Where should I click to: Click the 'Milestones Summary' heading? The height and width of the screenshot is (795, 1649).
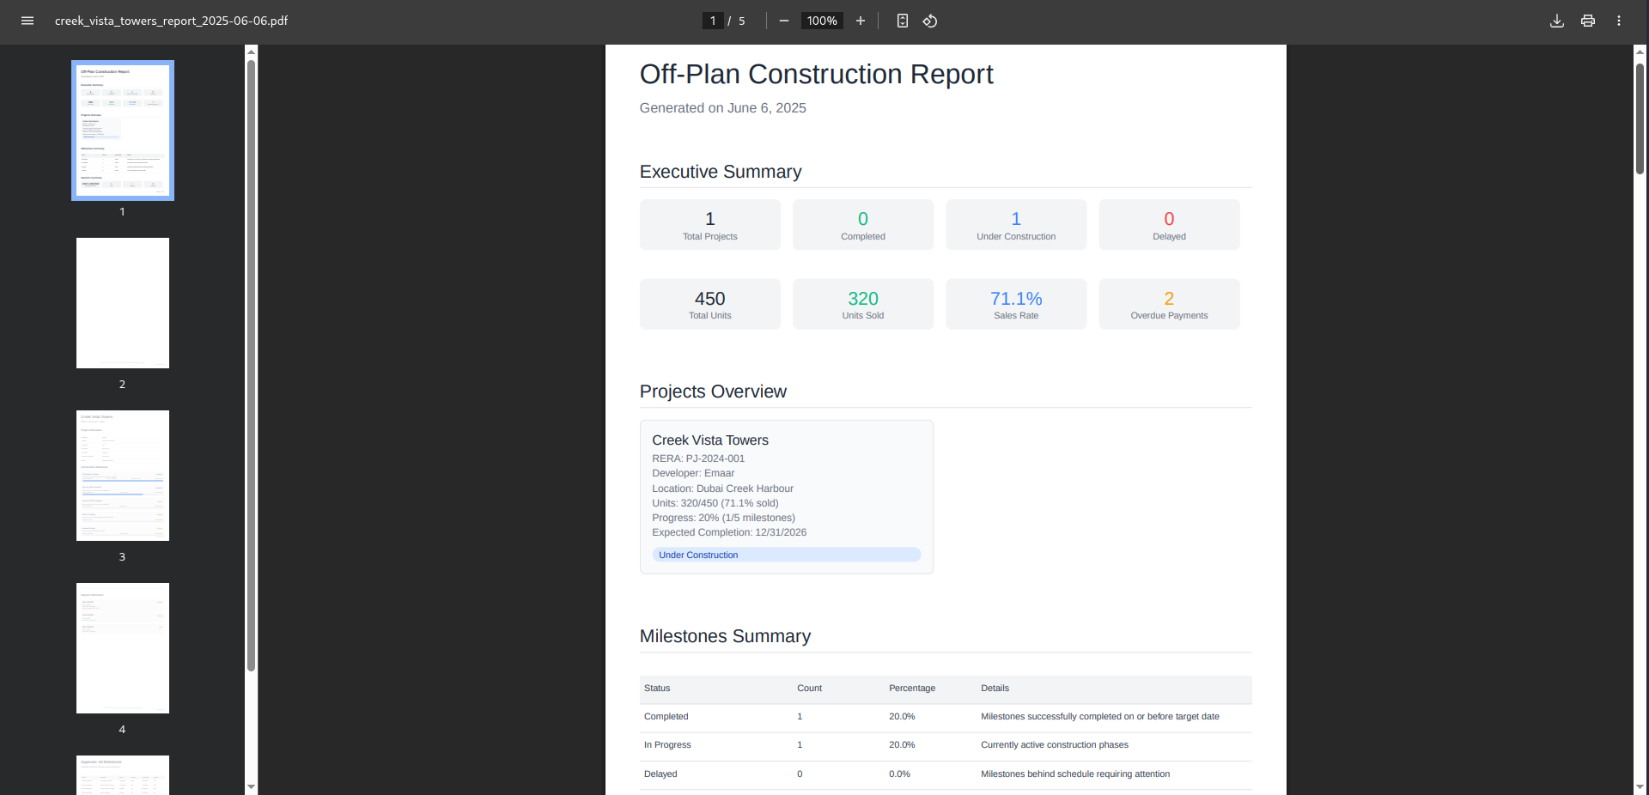pyautogui.click(x=725, y=636)
